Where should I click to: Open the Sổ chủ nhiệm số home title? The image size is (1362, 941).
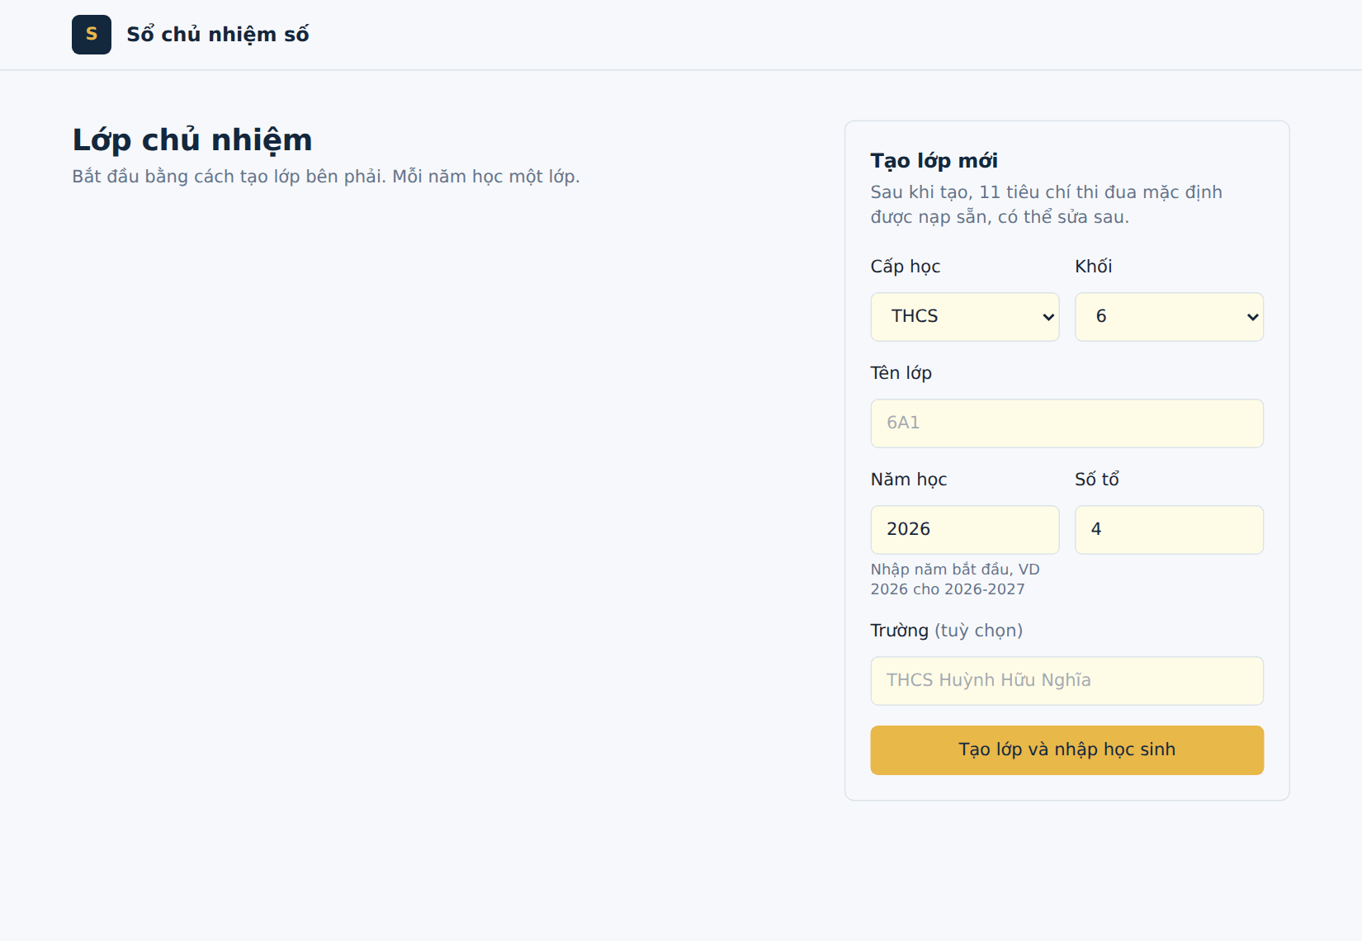(x=218, y=35)
